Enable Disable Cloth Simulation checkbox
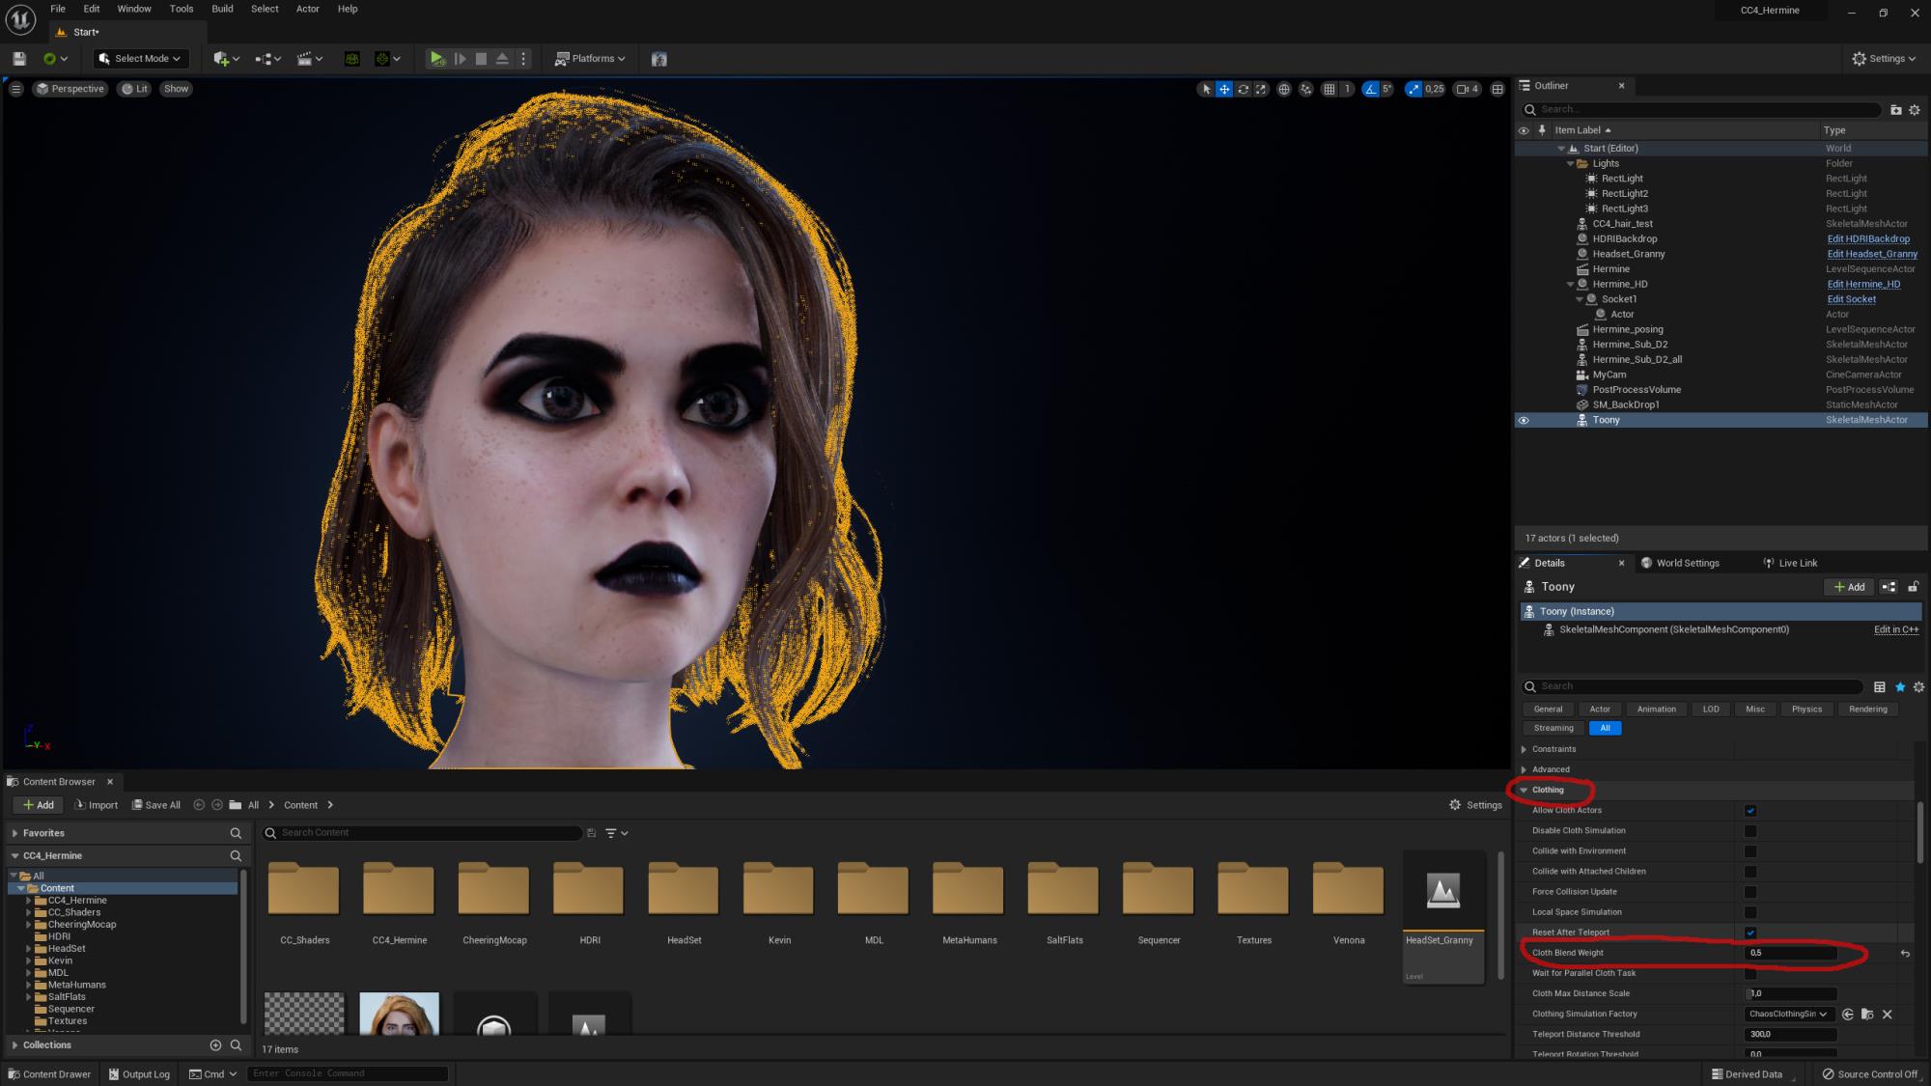 coord(1750,831)
